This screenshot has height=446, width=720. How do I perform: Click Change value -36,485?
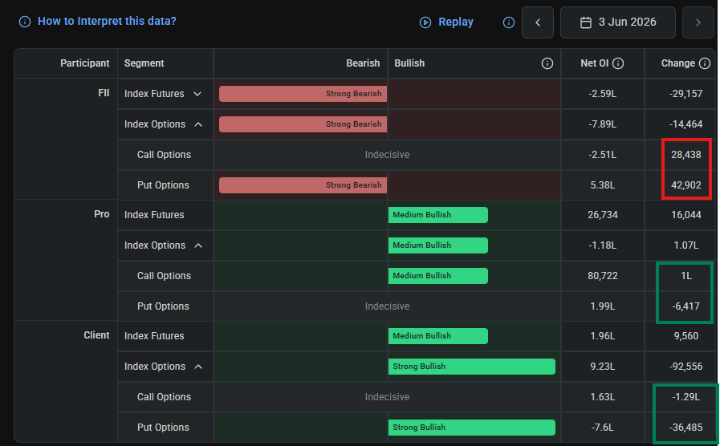pyautogui.click(x=686, y=428)
